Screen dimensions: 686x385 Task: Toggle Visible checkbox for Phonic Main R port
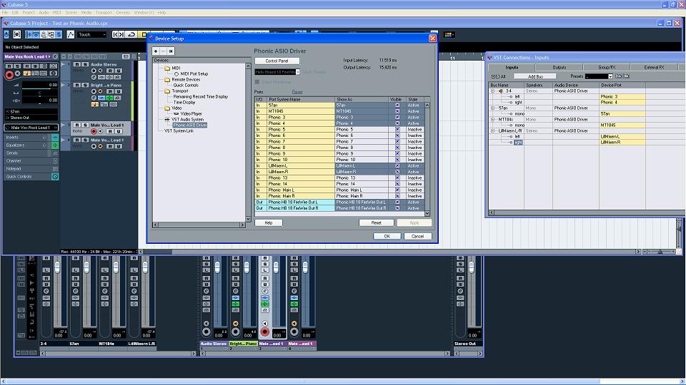point(397,196)
